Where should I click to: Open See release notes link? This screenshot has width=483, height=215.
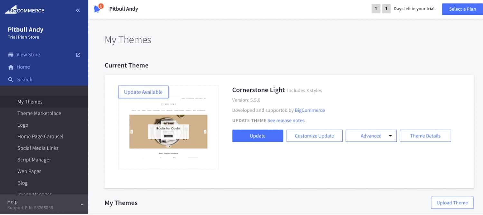[x=286, y=120]
